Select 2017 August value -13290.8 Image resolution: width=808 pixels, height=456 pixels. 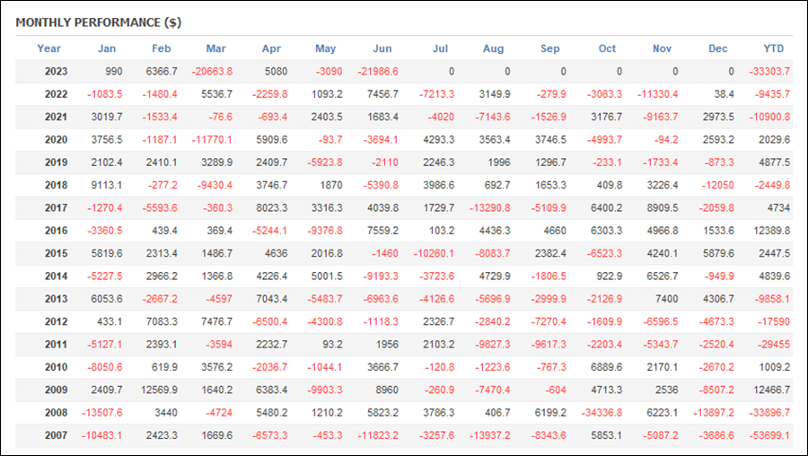click(x=490, y=208)
